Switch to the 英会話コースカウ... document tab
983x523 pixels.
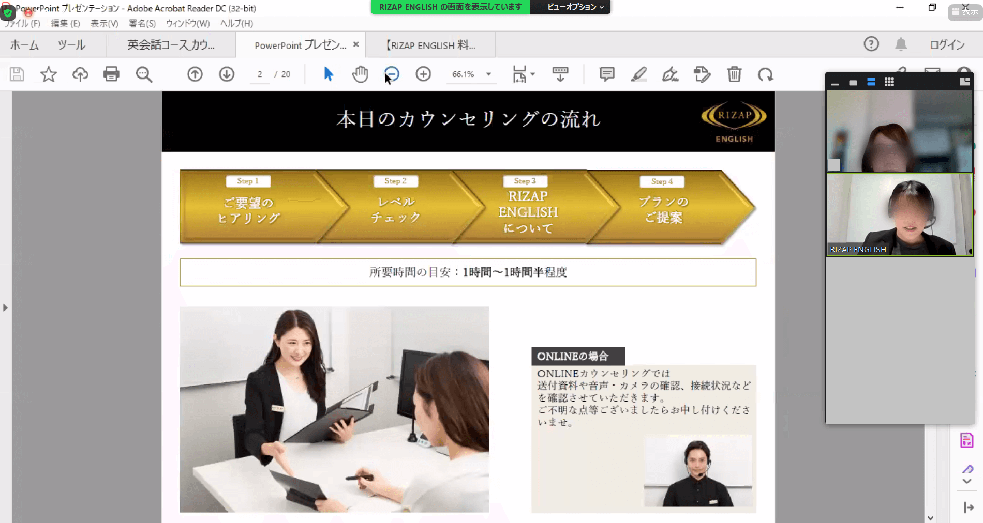point(171,45)
